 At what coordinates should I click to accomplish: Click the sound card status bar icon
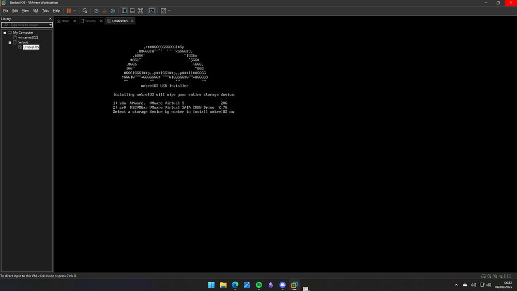tap(500, 276)
